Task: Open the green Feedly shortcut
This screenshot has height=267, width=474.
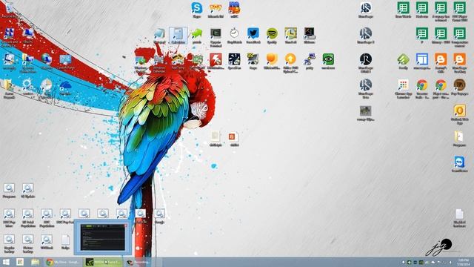Action: (x=403, y=59)
